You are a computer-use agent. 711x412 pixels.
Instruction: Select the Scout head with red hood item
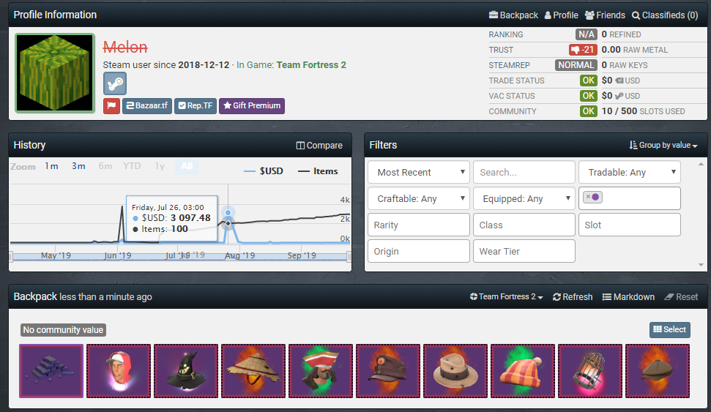pyautogui.click(x=119, y=371)
